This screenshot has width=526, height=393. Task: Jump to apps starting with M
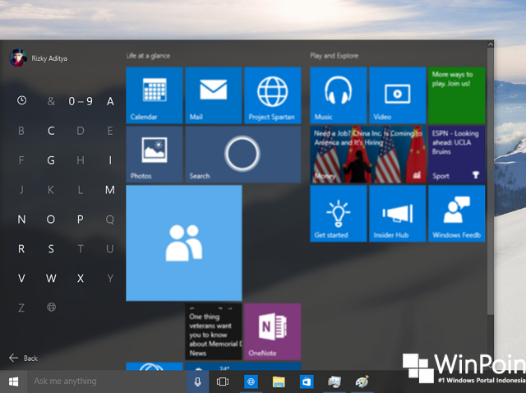pyautogui.click(x=110, y=190)
